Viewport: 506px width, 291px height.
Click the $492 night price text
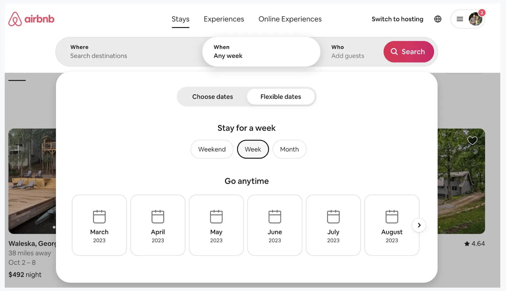pyautogui.click(x=25, y=275)
